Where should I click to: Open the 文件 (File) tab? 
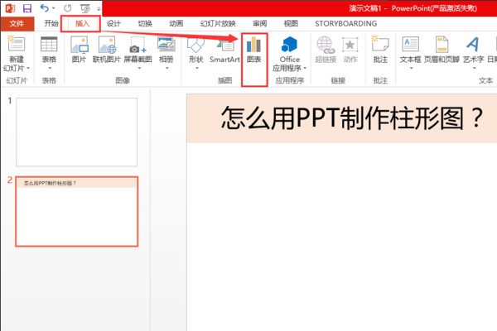17,23
